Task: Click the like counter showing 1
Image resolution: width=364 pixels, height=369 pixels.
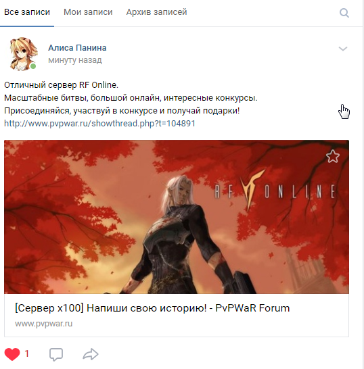Action: [27, 353]
